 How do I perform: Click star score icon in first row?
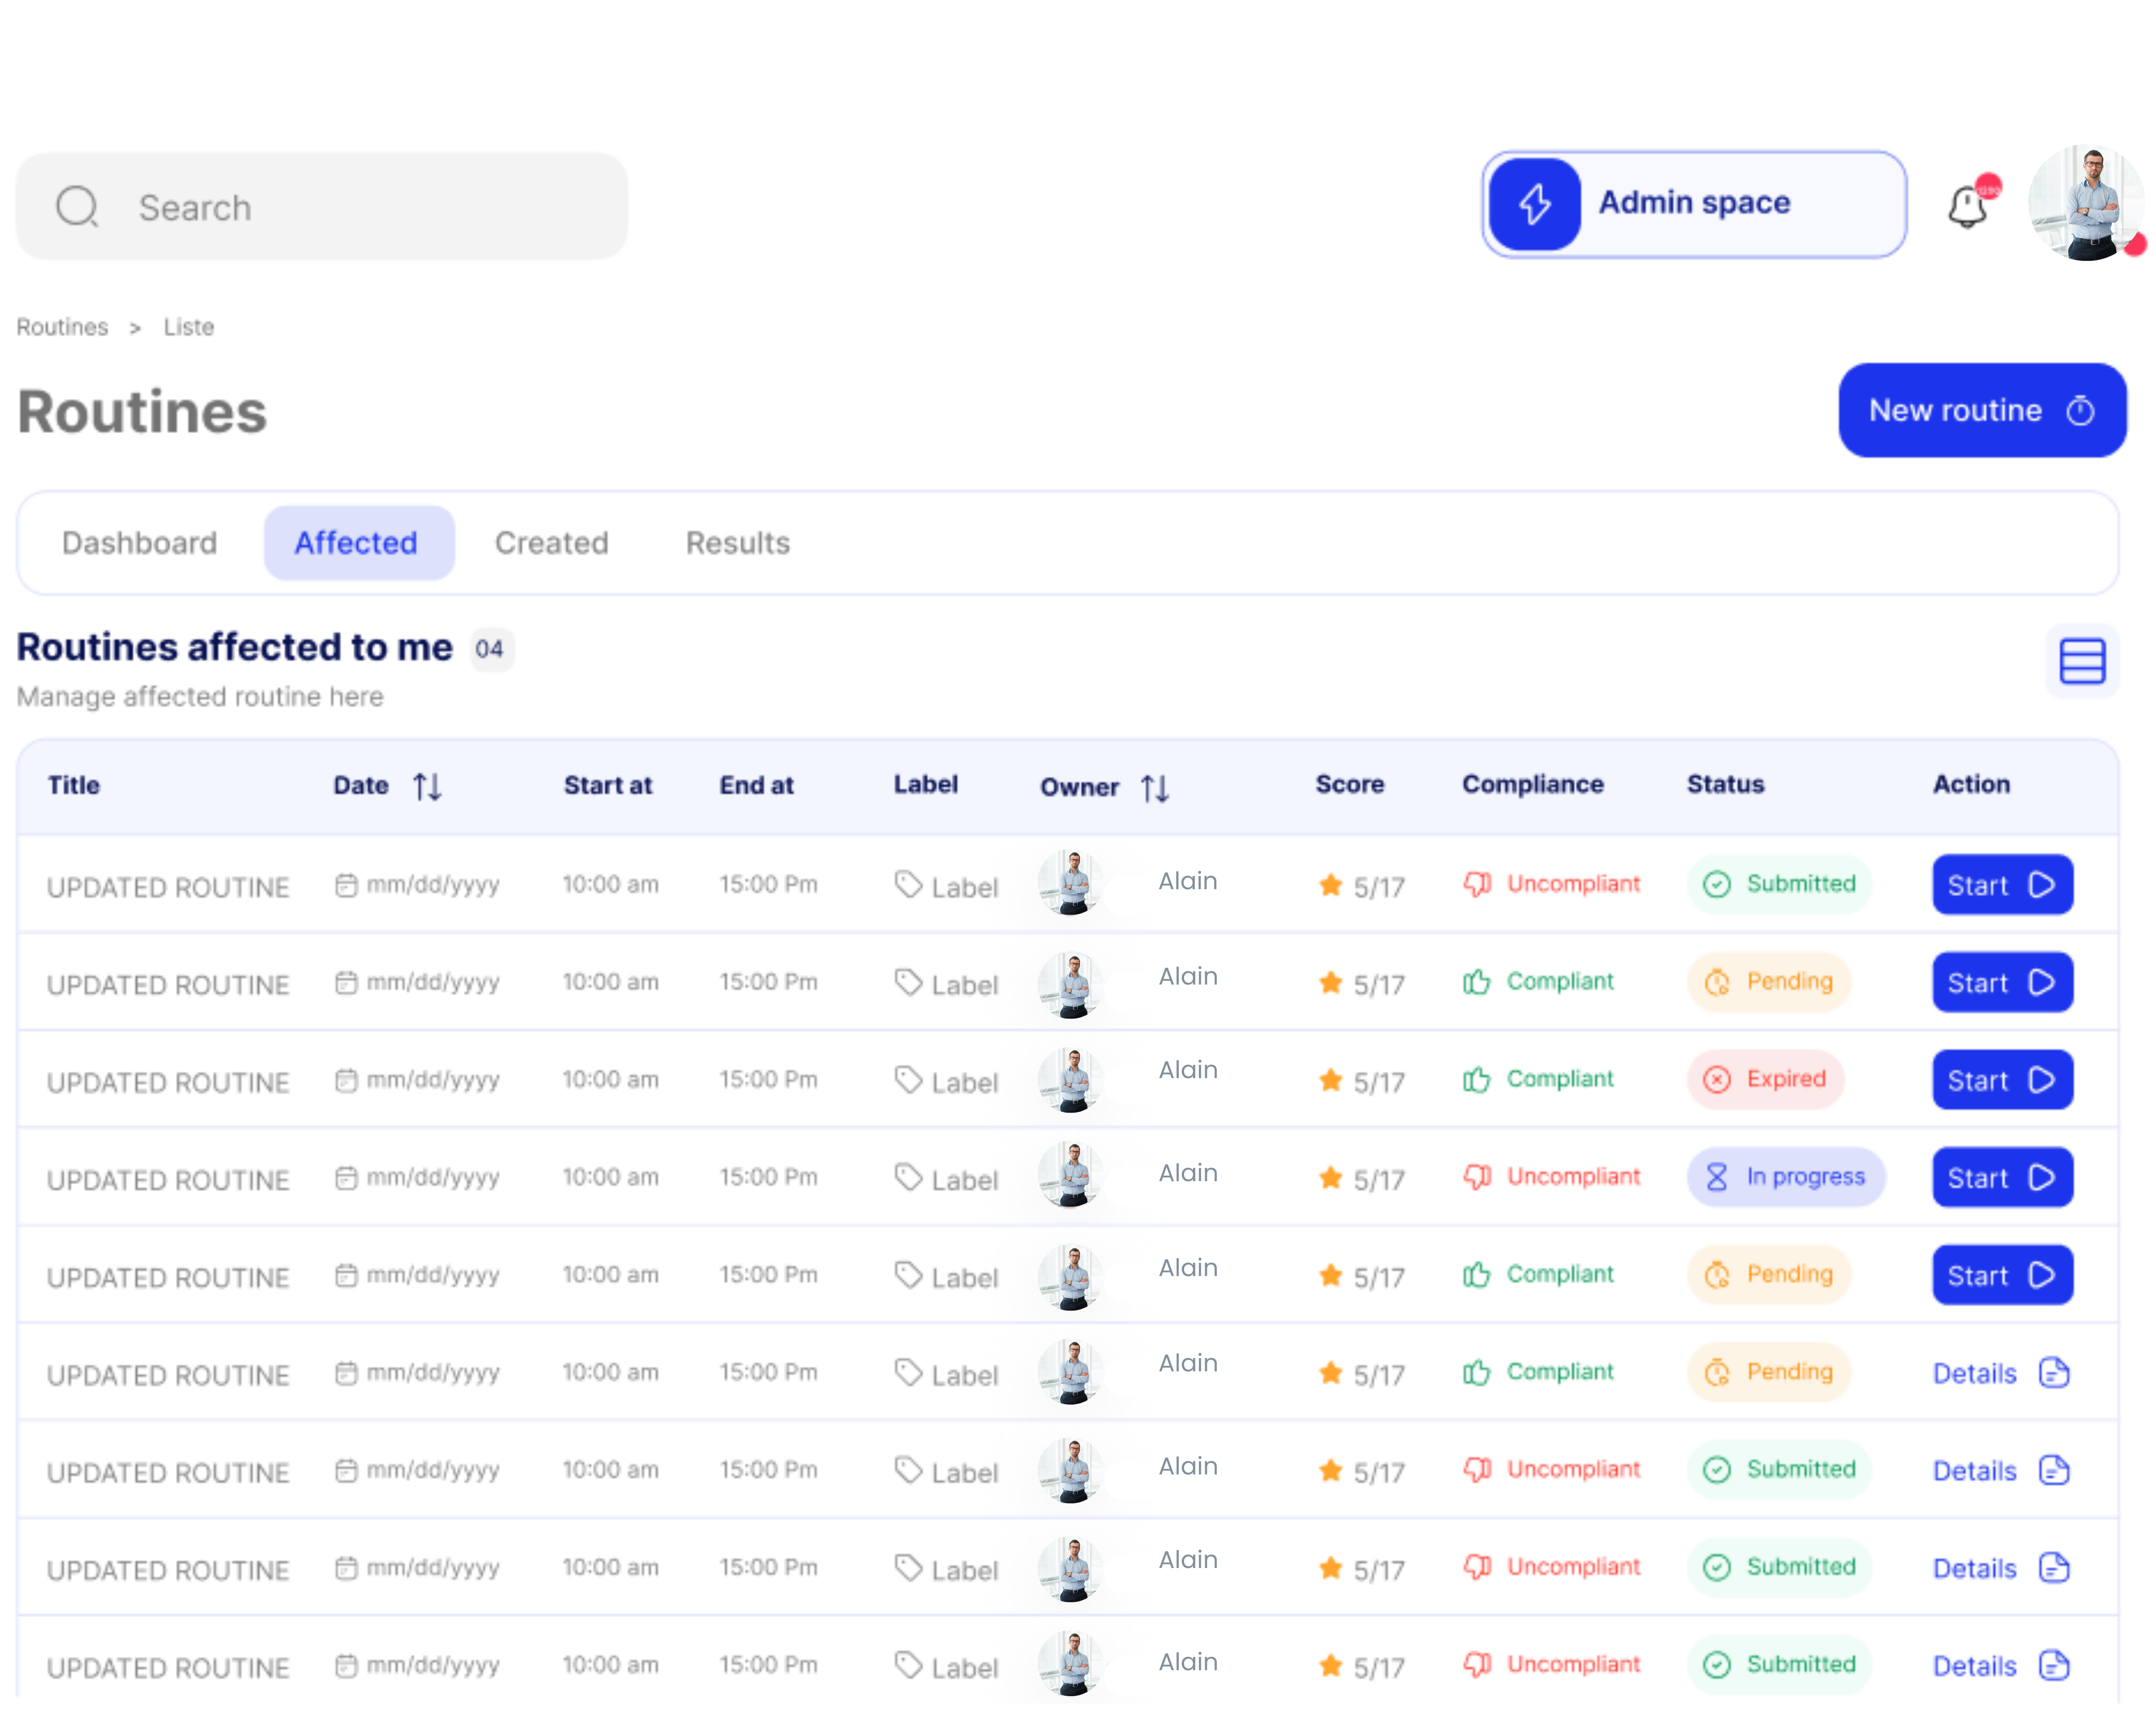(1330, 885)
